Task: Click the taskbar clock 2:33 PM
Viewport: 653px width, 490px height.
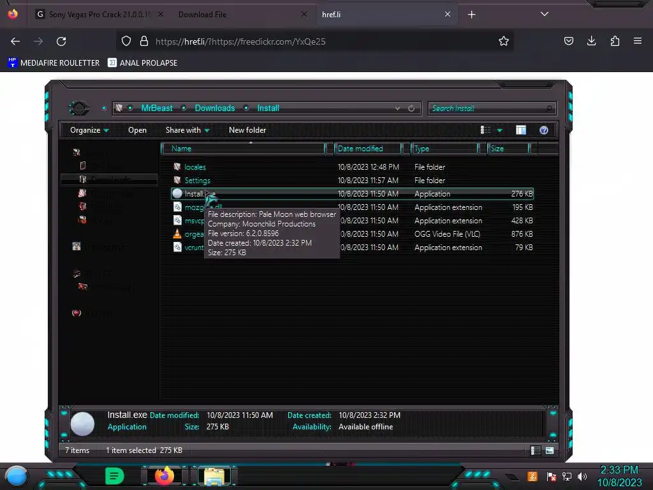Action: click(x=619, y=470)
